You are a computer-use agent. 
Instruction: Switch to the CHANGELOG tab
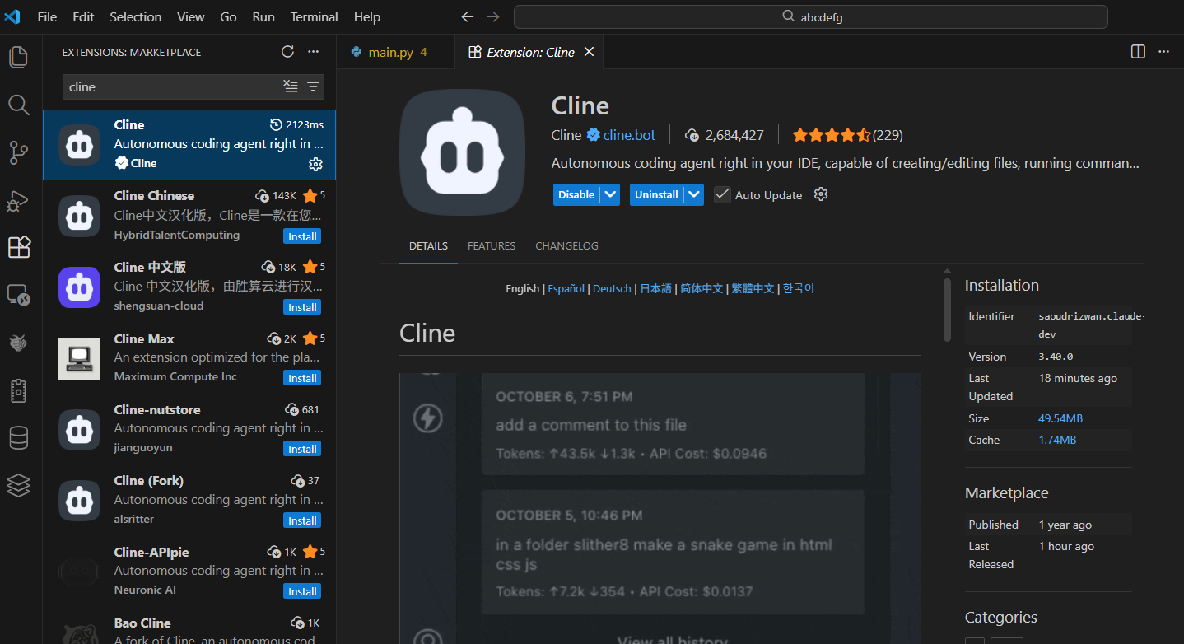point(566,246)
